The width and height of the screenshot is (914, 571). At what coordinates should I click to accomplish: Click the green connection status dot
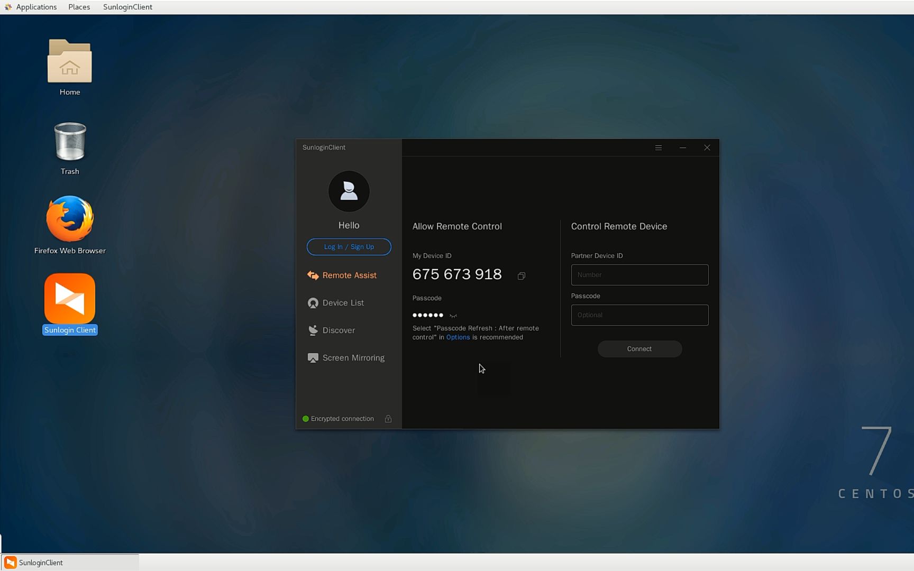(305, 419)
